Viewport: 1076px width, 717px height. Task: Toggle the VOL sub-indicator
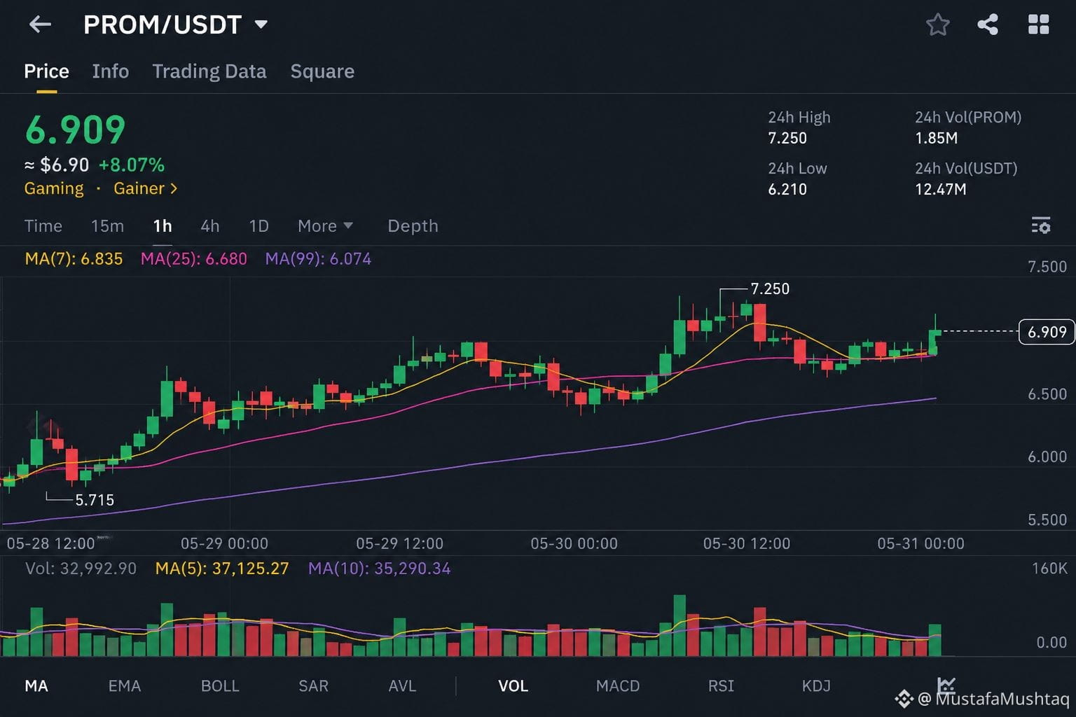(513, 685)
